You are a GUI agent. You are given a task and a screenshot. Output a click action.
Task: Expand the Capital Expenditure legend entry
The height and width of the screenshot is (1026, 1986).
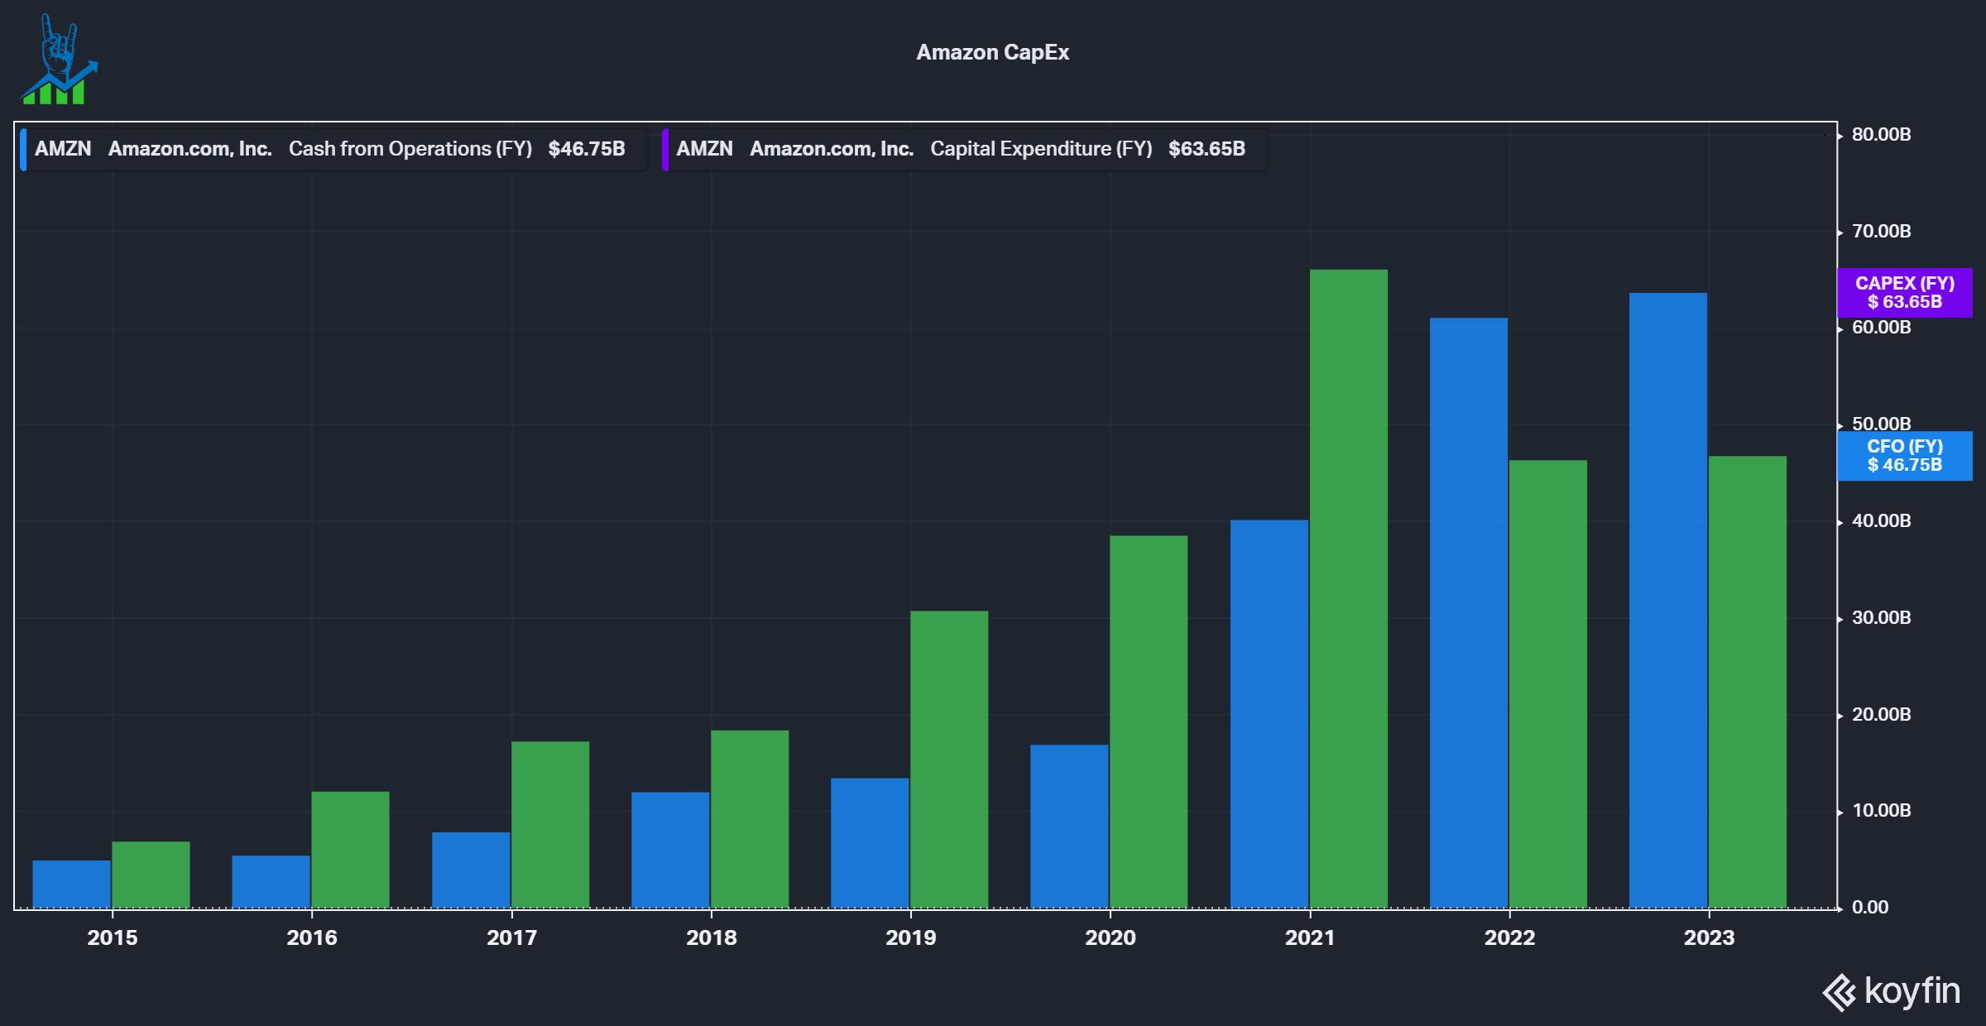pyautogui.click(x=1041, y=150)
